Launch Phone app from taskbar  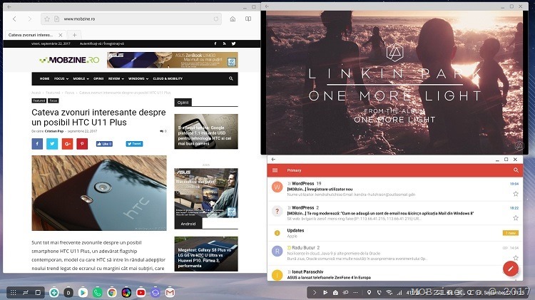[97, 292]
